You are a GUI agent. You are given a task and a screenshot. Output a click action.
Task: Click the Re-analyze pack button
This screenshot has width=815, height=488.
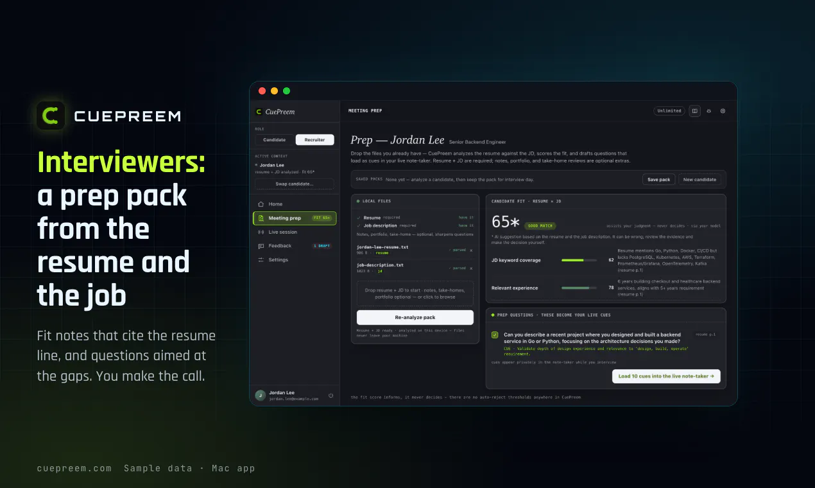click(x=415, y=318)
